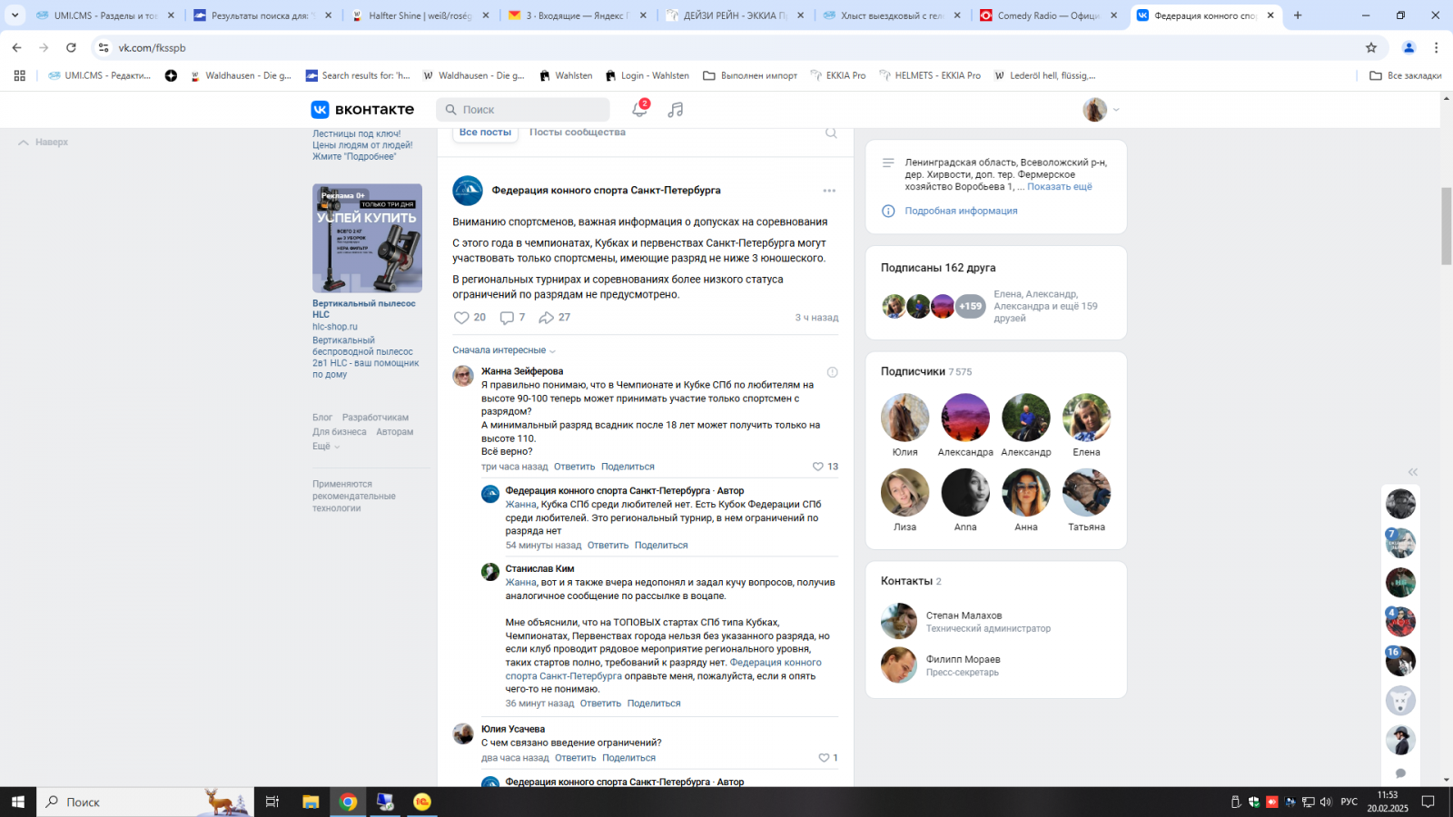Open File Explorer from the taskbar
This screenshot has height=817, width=1453.
(x=311, y=802)
